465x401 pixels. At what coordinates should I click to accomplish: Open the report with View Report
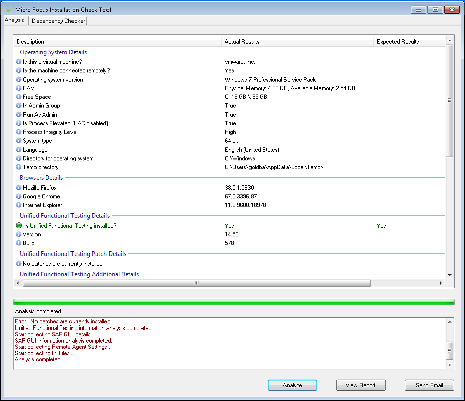click(361, 385)
